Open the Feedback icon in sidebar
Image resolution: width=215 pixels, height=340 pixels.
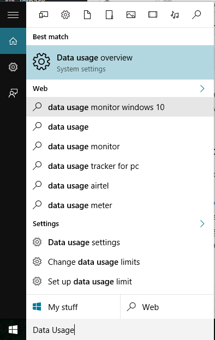tap(13, 93)
